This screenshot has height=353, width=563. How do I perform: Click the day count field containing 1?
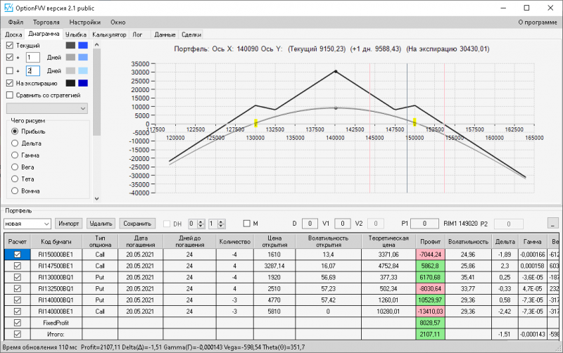coord(32,58)
